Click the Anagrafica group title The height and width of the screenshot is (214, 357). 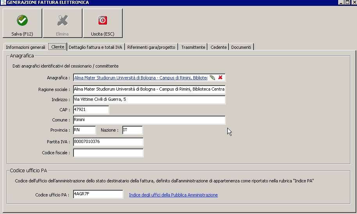(x=22, y=56)
